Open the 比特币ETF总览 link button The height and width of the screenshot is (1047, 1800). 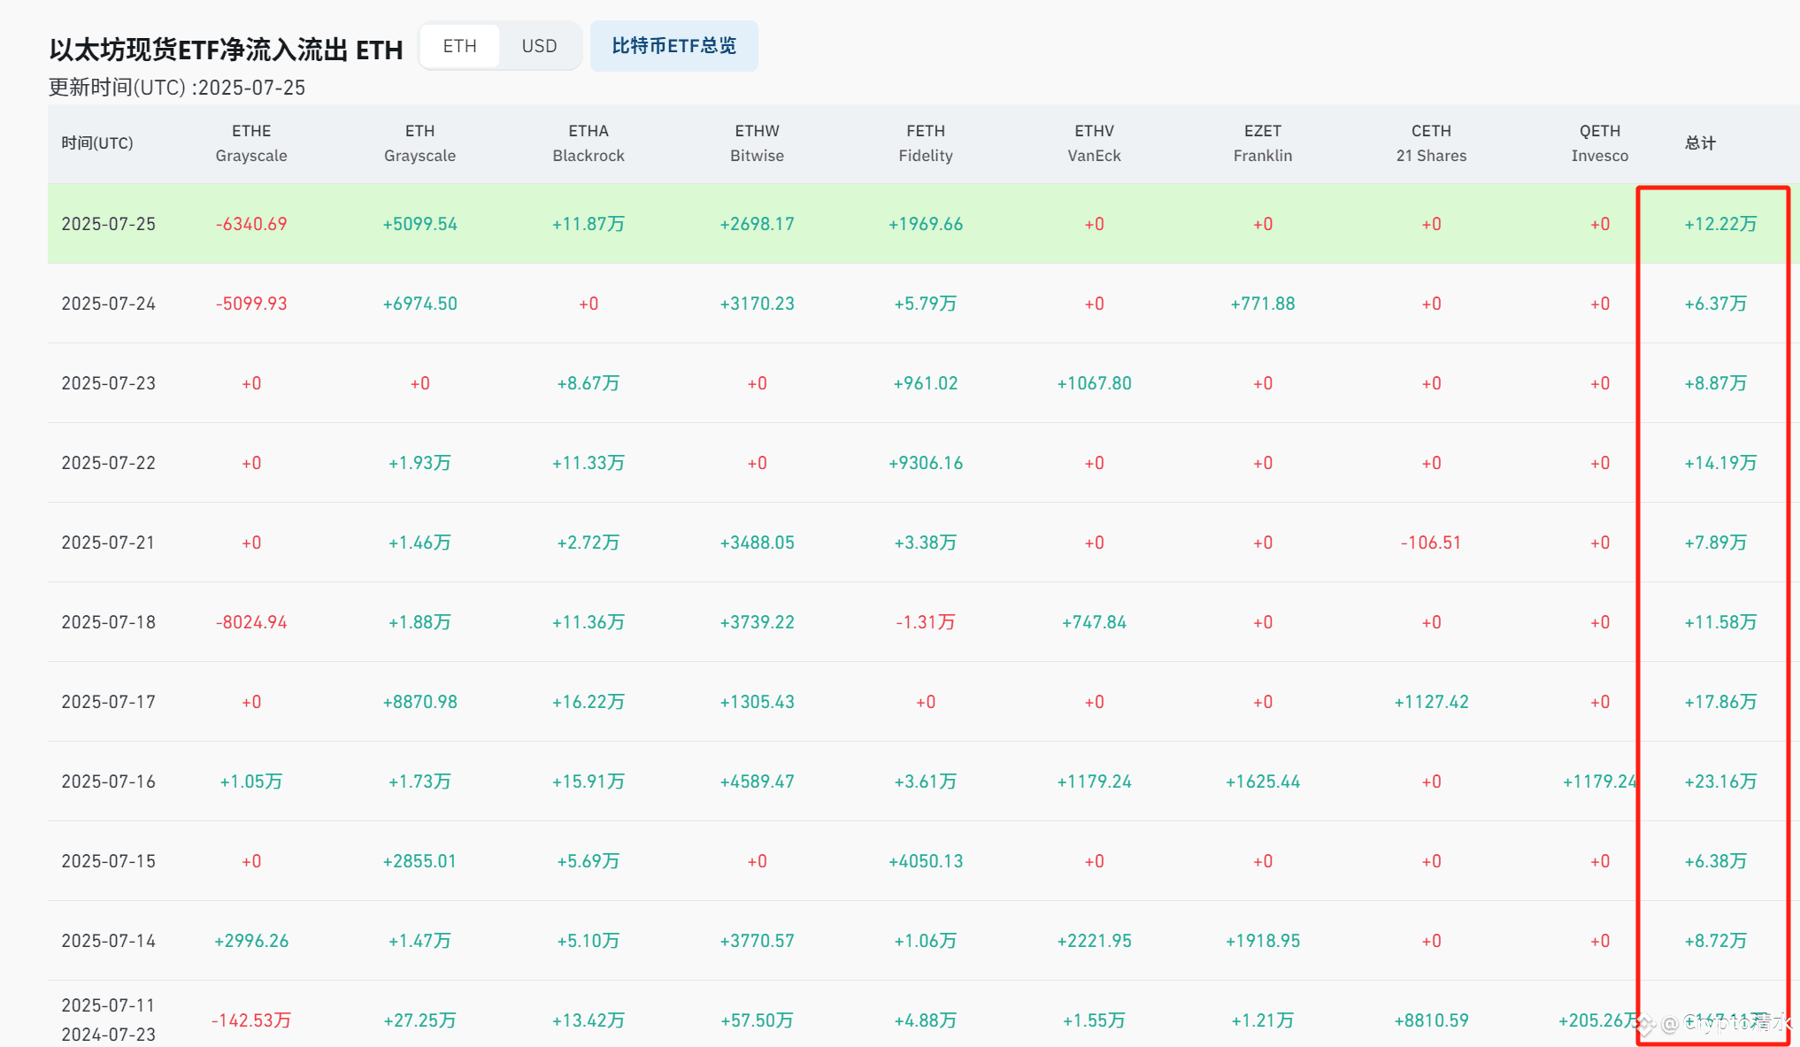point(673,46)
